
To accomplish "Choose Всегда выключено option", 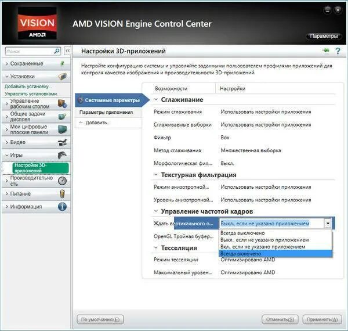I will (x=275, y=233).
